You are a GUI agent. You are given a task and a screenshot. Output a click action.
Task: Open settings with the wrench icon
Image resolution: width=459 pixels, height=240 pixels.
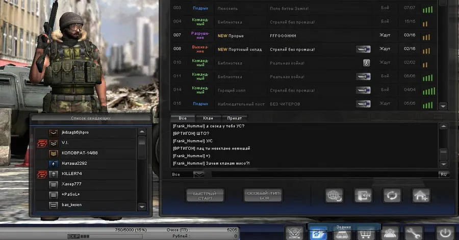413,233
